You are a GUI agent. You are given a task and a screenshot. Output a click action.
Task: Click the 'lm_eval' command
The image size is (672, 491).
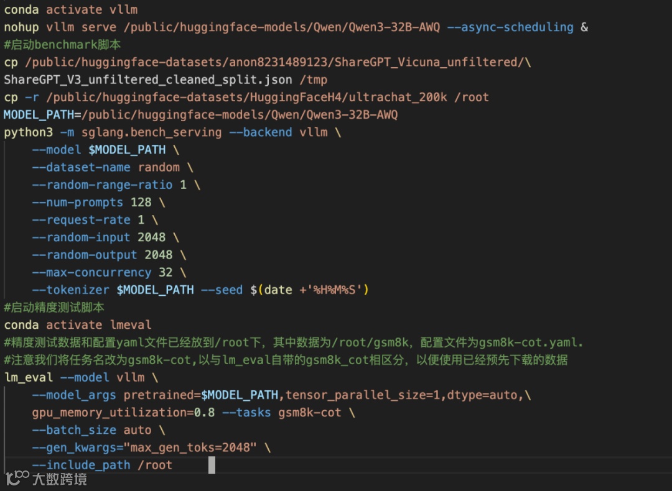point(28,377)
